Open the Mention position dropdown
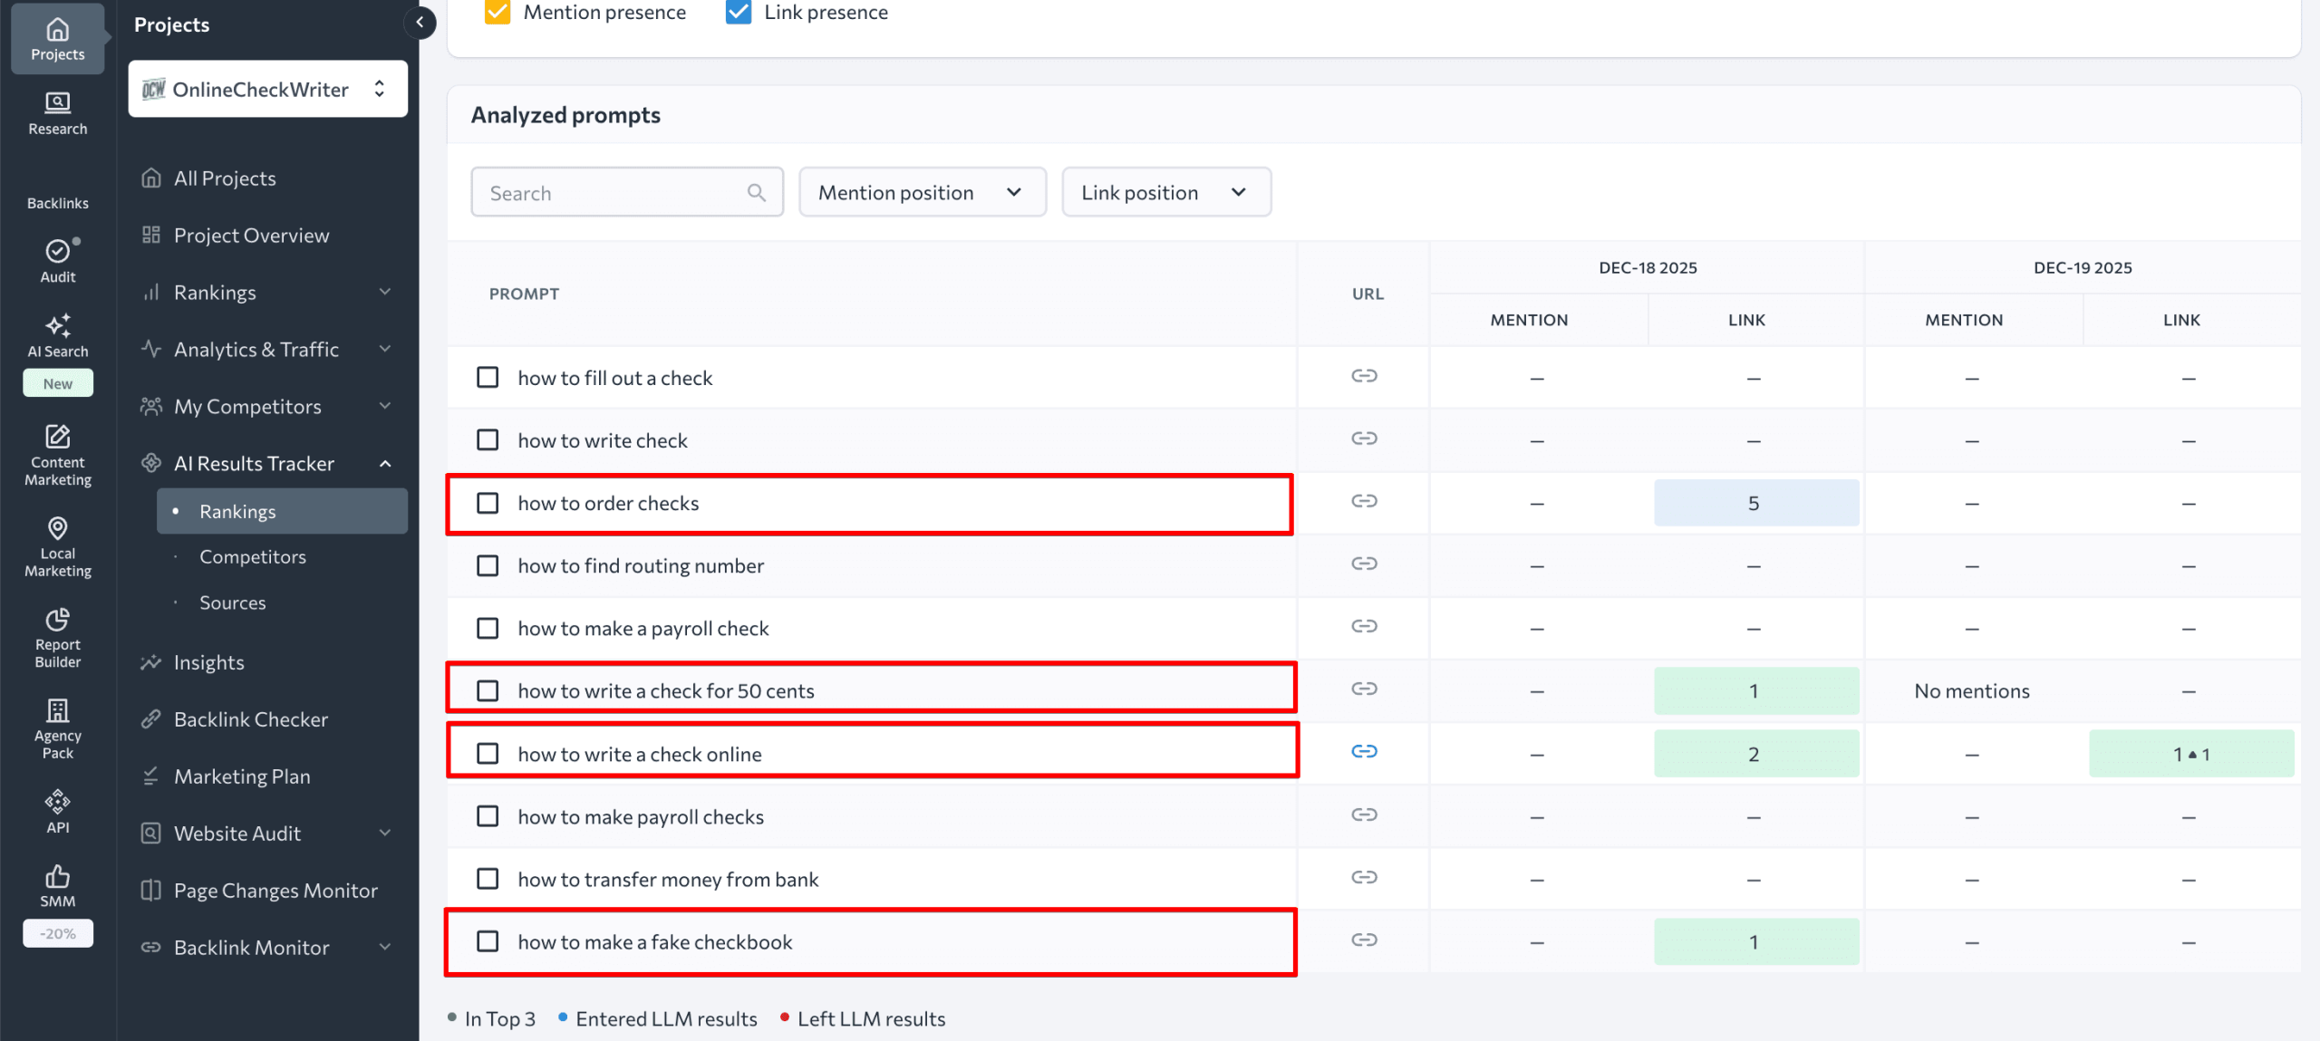This screenshot has width=2320, height=1041. (x=922, y=191)
